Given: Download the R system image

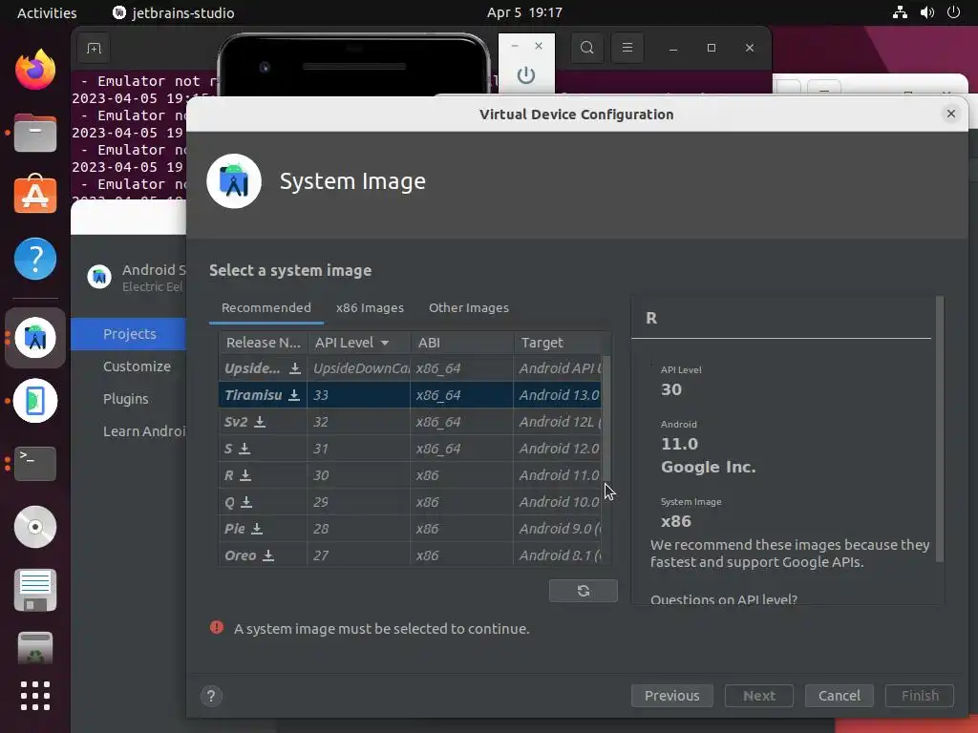Looking at the screenshot, I should click(245, 475).
